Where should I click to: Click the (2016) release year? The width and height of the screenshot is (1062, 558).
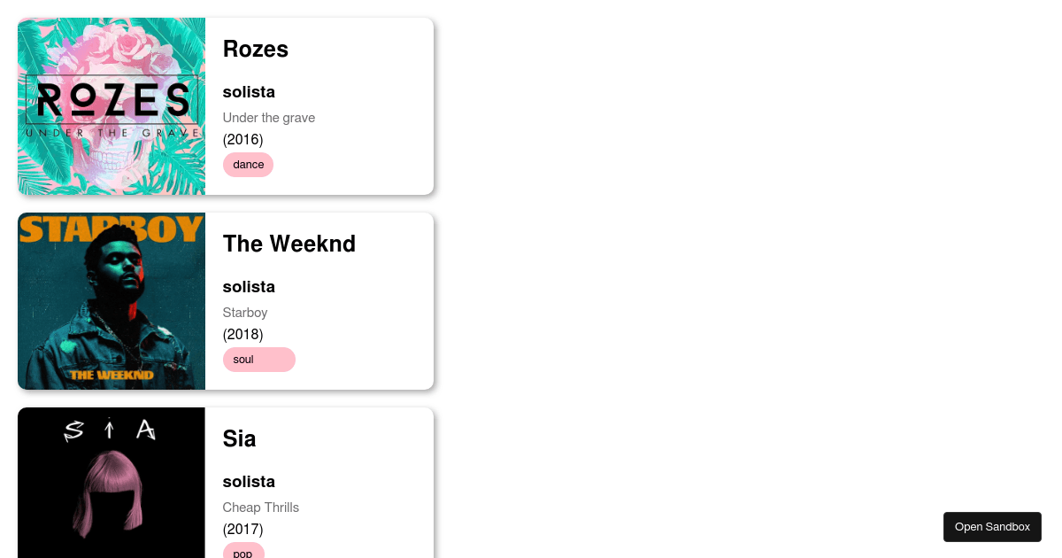pyautogui.click(x=243, y=139)
